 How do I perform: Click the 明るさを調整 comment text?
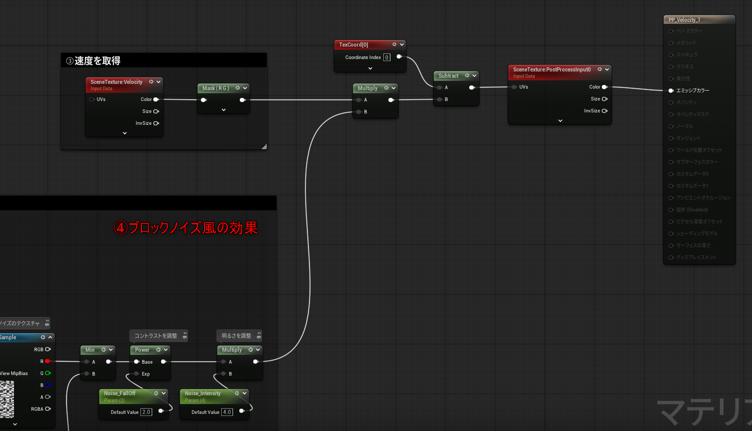236,336
